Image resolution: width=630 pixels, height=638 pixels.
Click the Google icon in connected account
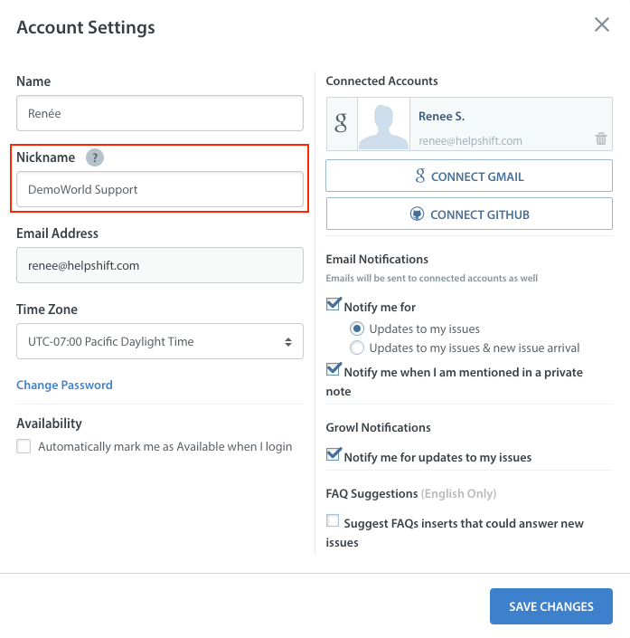pyautogui.click(x=341, y=124)
